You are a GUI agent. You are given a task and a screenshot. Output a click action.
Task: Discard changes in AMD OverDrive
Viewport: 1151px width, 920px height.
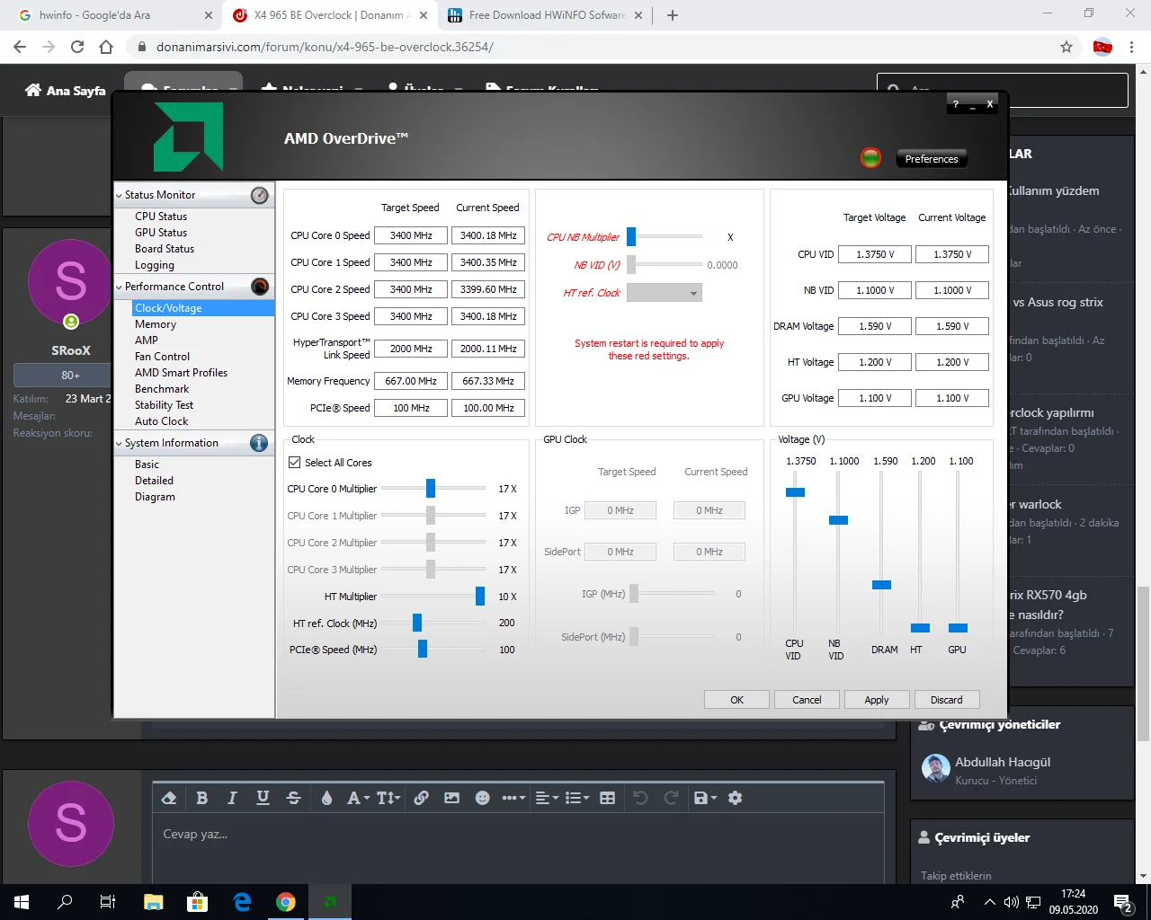pos(947,700)
